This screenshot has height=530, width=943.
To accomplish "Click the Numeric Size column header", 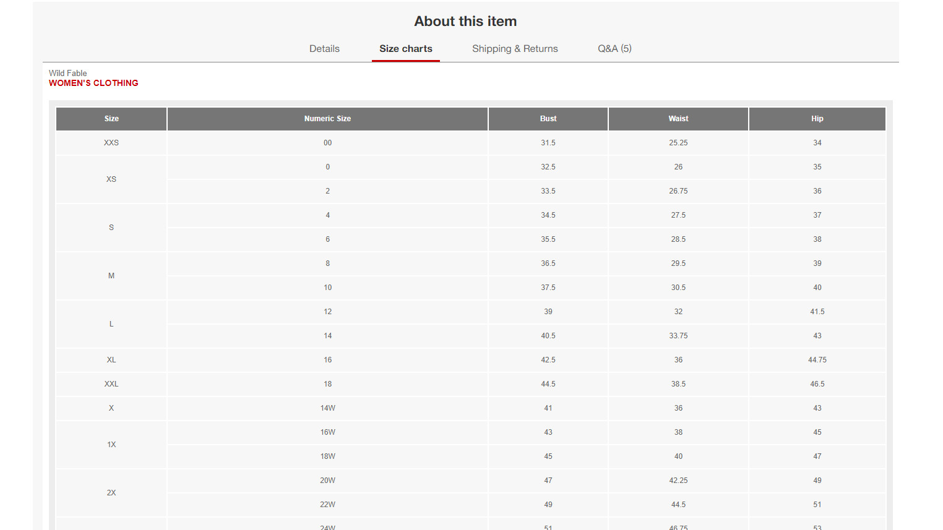I will [x=327, y=119].
